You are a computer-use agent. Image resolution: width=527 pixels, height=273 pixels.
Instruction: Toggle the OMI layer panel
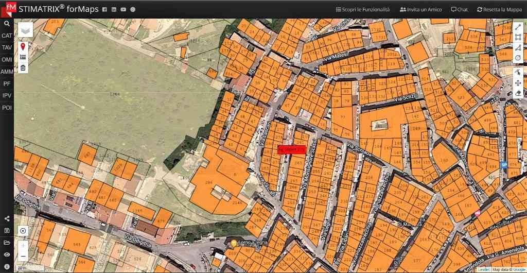click(x=7, y=60)
